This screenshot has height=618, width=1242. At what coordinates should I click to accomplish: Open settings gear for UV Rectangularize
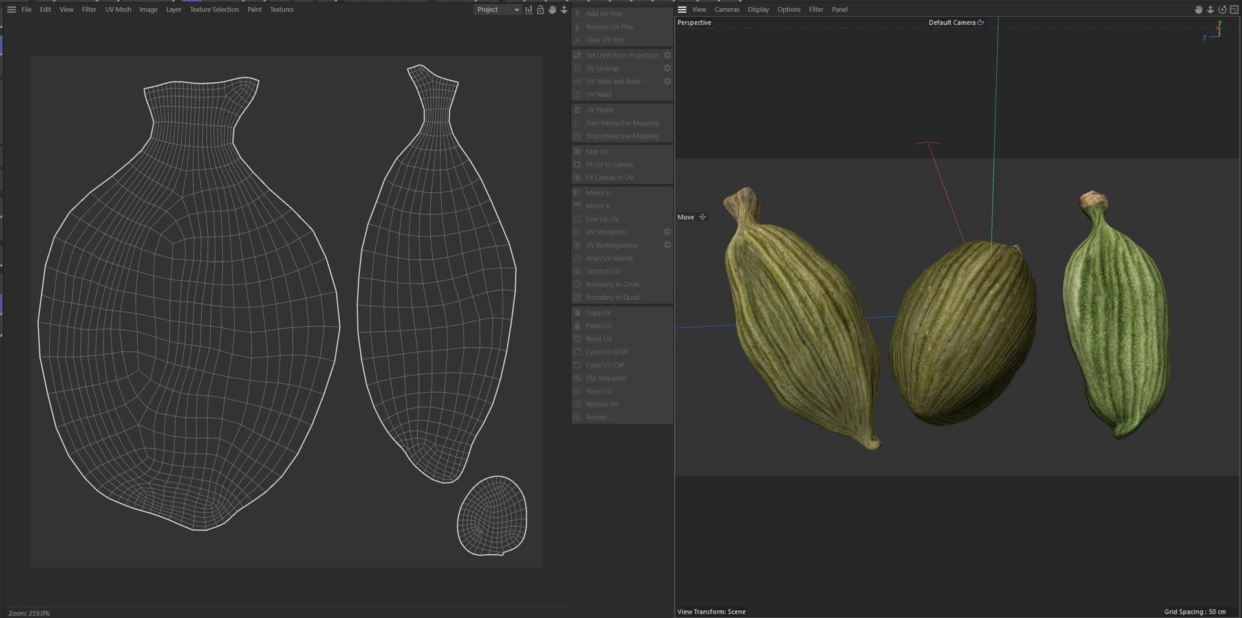tap(667, 245)
